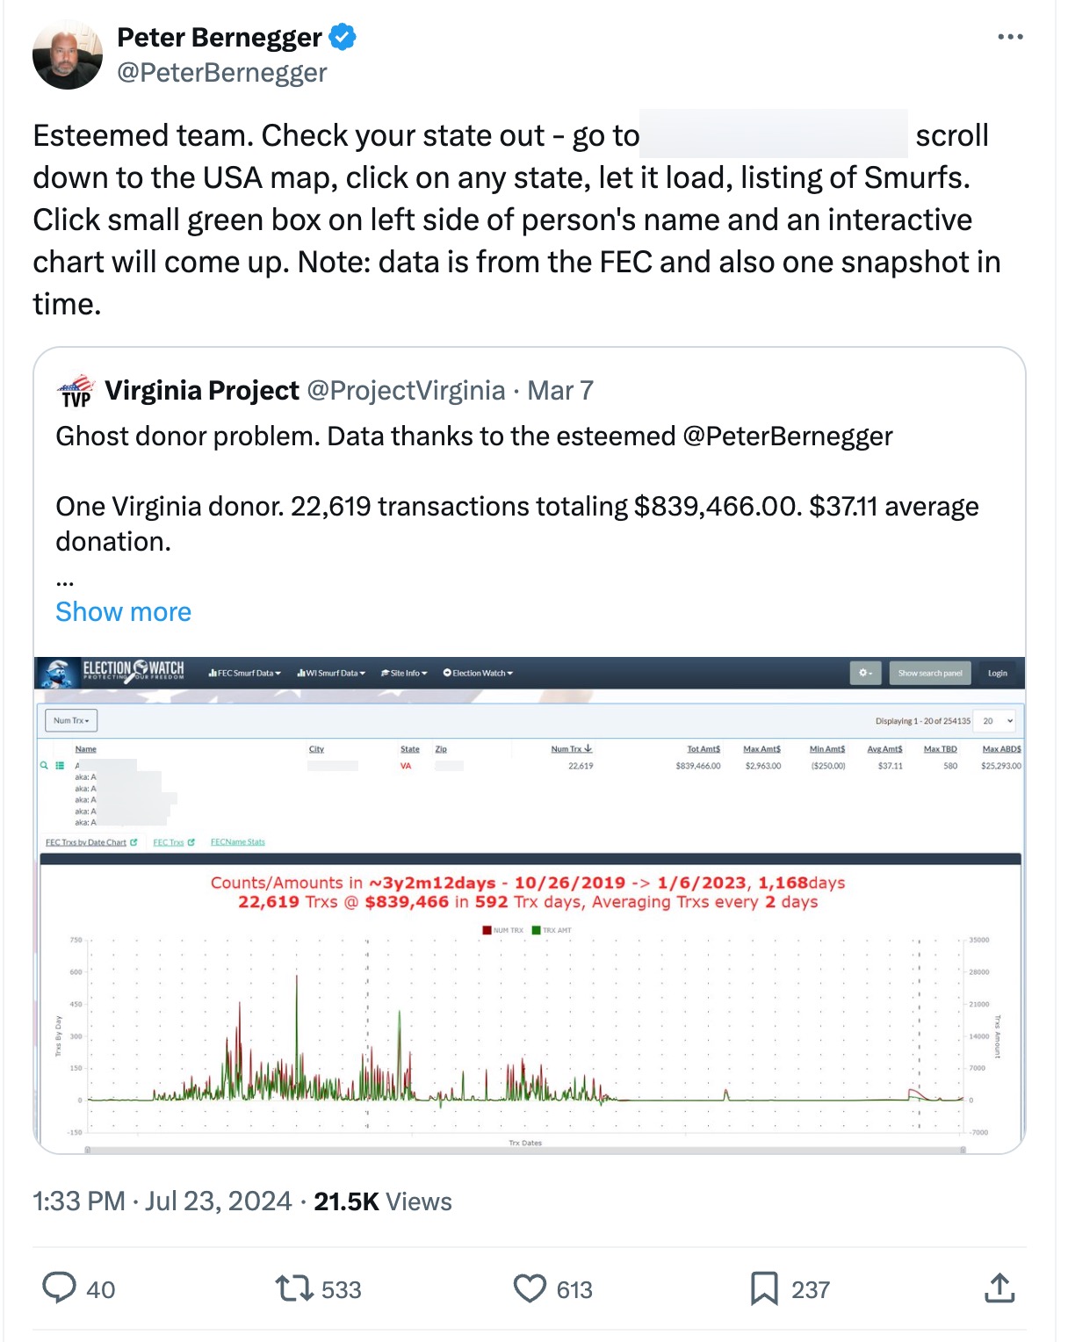
Task: Click the Virginia Project TVP logo
Action: click(x=76, y=391)
